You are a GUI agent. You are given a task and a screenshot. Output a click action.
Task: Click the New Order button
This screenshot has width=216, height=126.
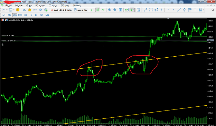(x=81, y=10)
